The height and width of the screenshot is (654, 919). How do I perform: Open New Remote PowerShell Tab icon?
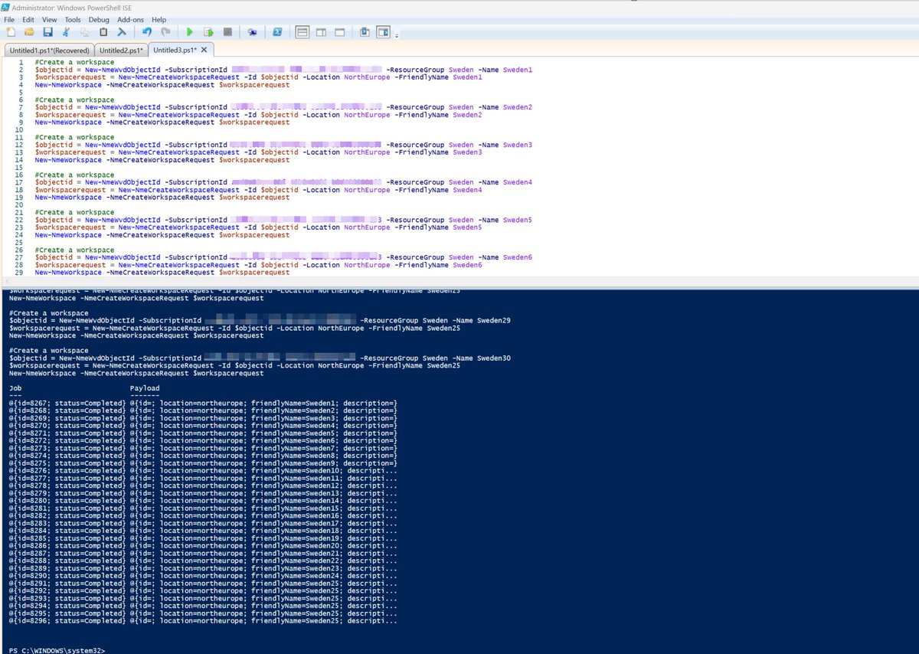tap(252, 32)
